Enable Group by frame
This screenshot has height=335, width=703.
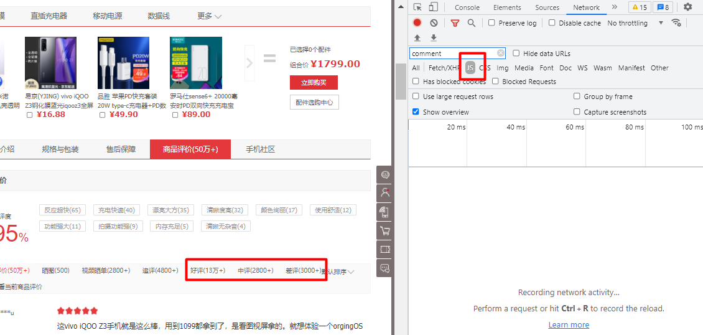(x=577, y=97)
